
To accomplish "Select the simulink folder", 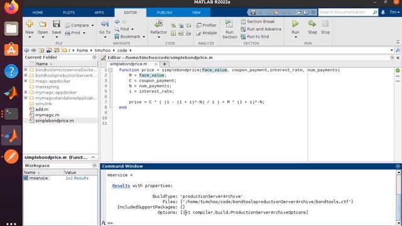I will 43,104.
